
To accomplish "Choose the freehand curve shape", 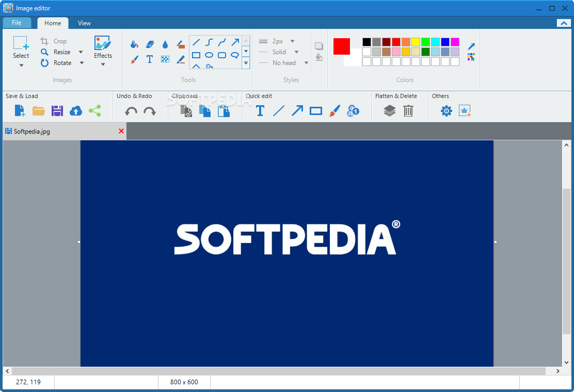I will pos(222,42).
